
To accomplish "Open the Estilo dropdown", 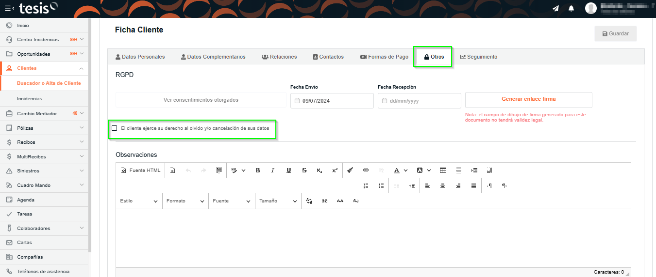I will (139, 201).
